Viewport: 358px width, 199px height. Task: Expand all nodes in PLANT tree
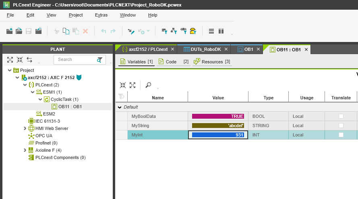click(10, 60)
